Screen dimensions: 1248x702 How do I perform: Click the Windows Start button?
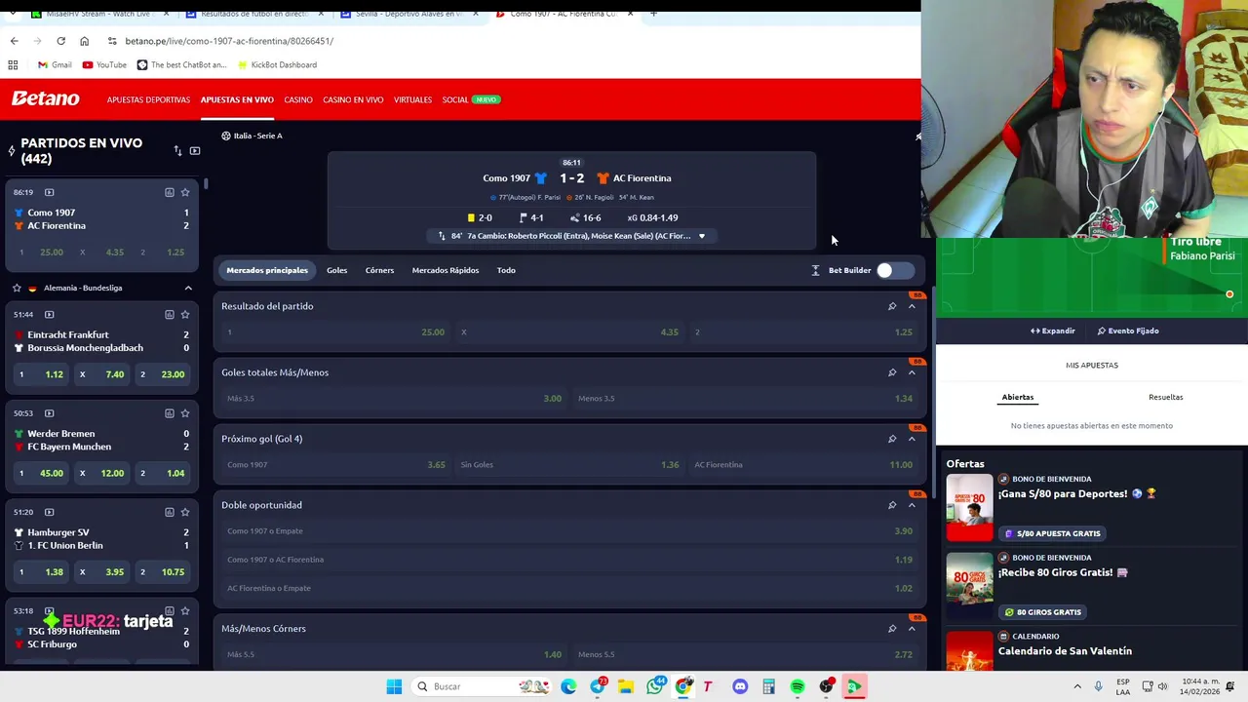pos(394,686)
